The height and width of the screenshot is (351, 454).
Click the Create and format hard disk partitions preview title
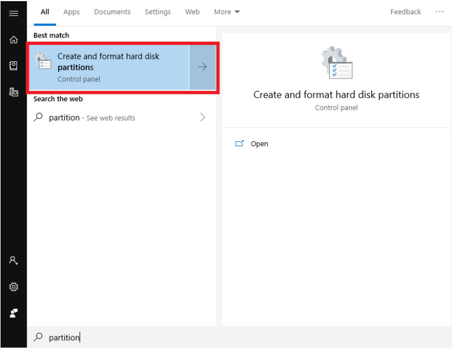point(336,94)
